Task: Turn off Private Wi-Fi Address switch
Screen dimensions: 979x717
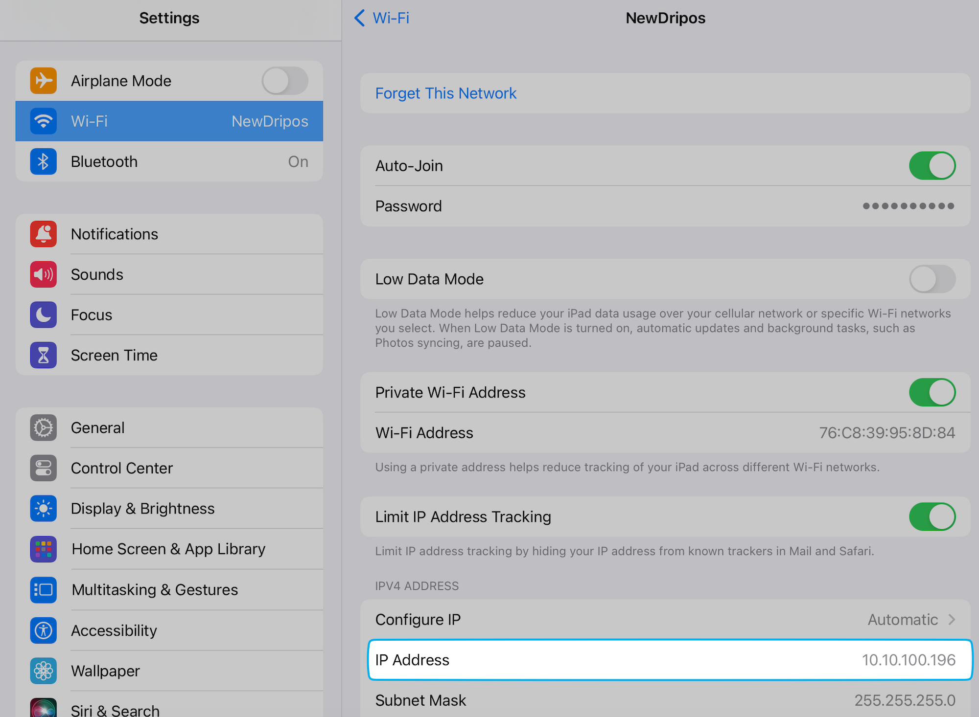Action: [932, 392]
